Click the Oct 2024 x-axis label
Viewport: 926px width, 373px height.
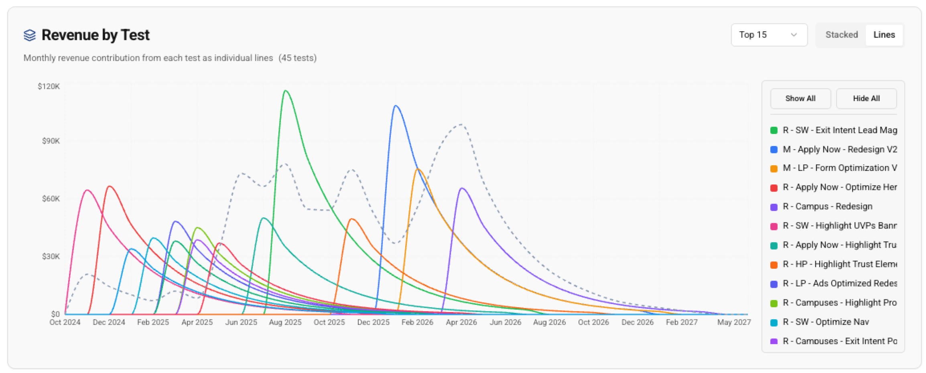tap(65, 322)
